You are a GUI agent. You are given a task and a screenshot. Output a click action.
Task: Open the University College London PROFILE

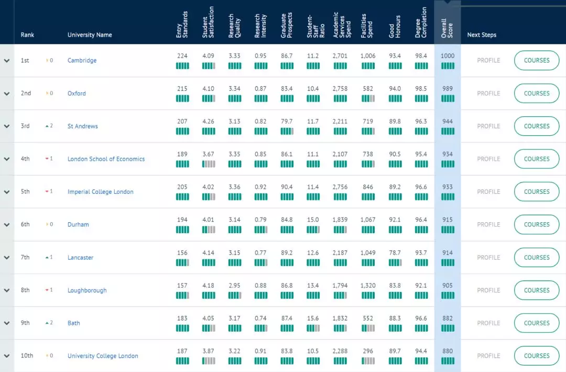pyautogui.click(x=488, y=356)
